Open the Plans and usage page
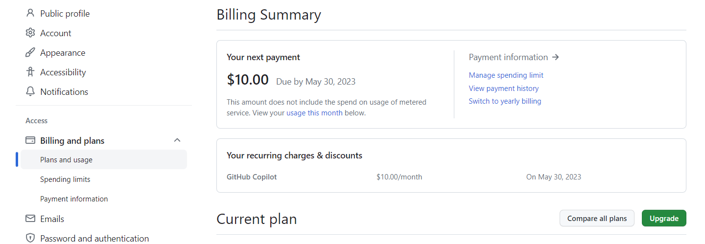 pyautogui.click(x=66, y=160)
